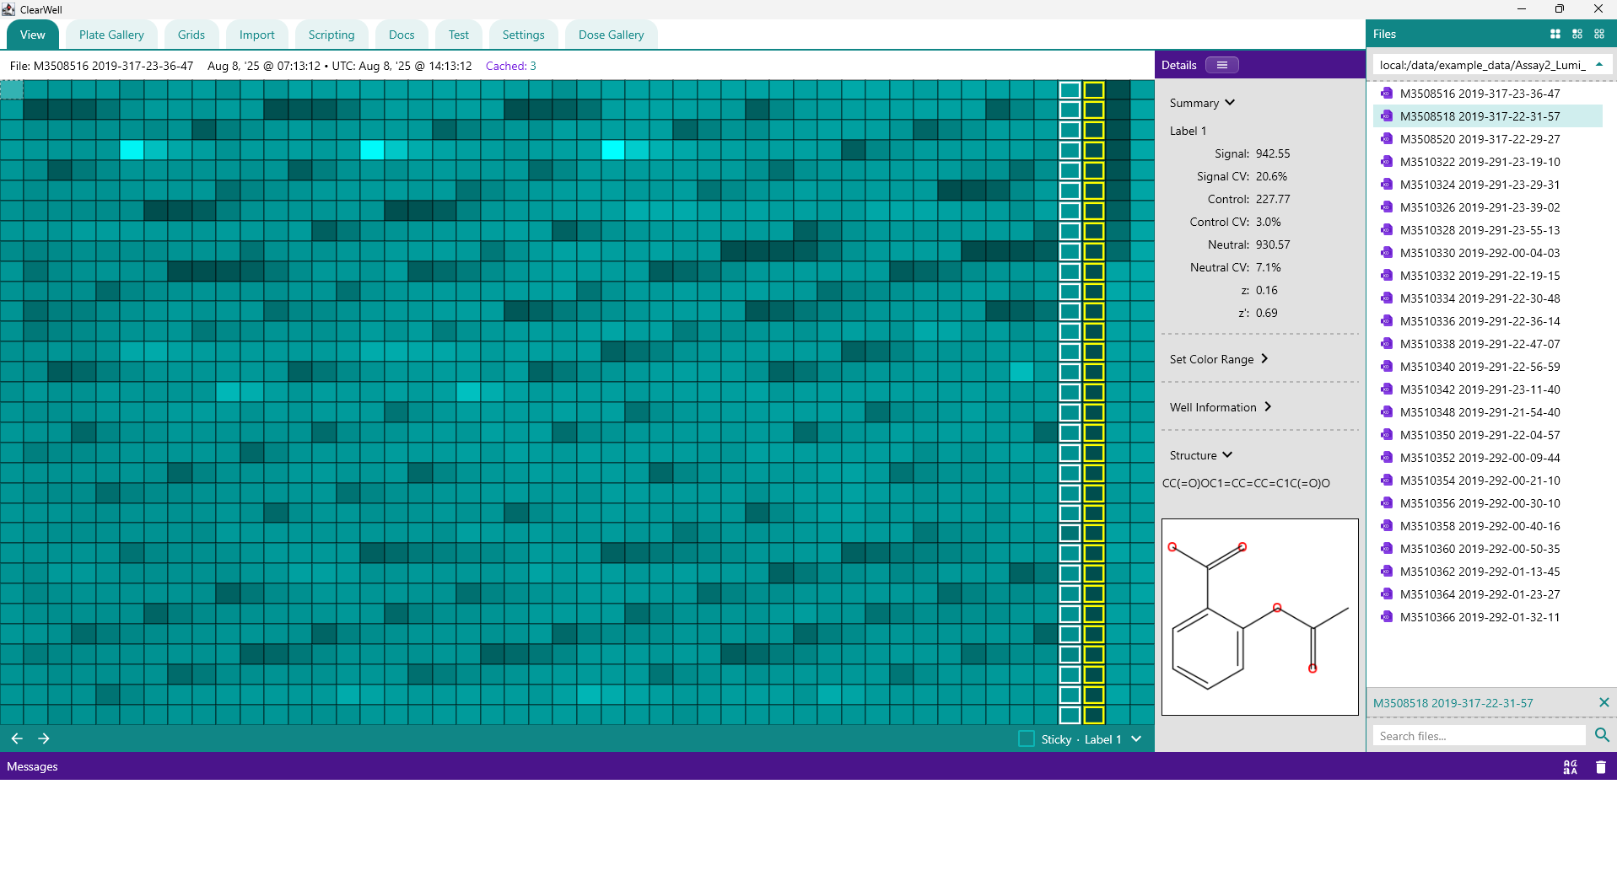Go to next plate with right arrow

pyautogui.click(x=44, y=738)
